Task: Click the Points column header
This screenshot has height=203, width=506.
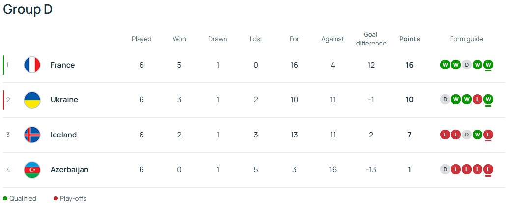Action: click(x=409, y=39)
